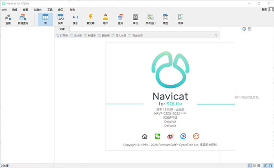Open the 备份 (Backup) toolbar icon
Viewport: 274px width, 168px height.
pyautogui.click(x=136, y=19)
